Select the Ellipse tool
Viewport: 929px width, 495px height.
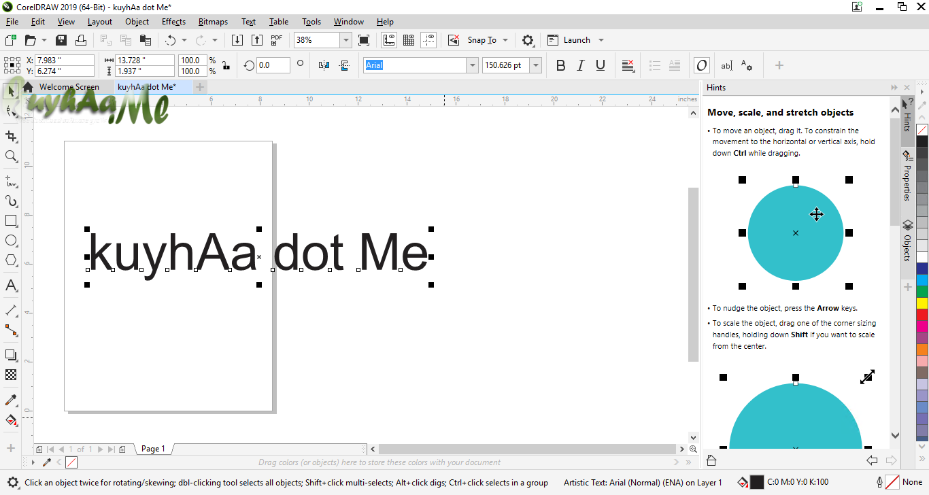click(11, 241)
